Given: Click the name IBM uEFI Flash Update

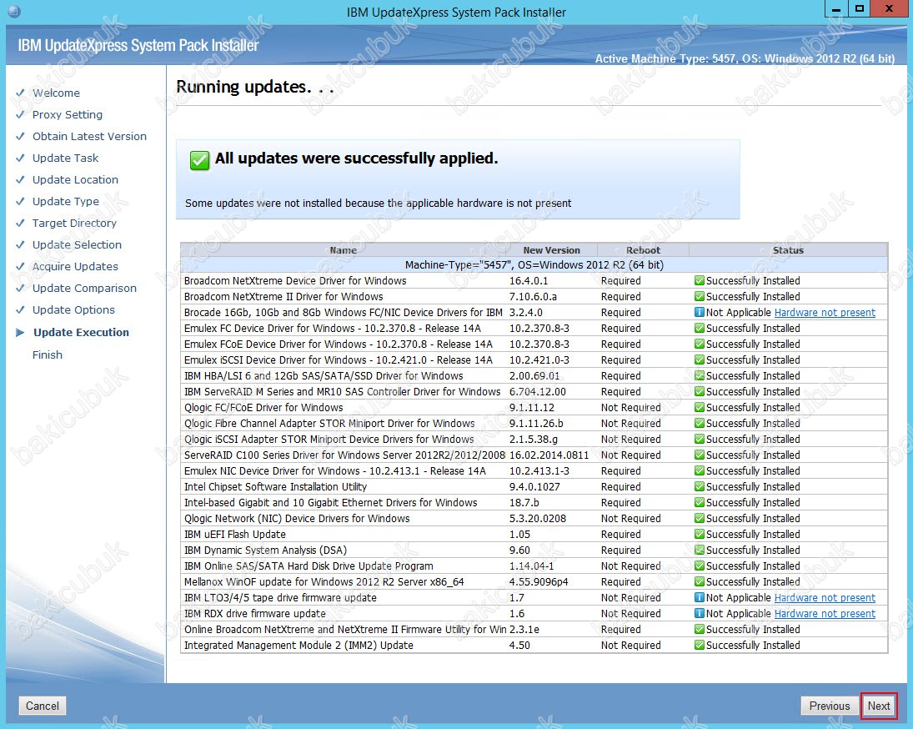Looking at the screenshot, I should pyautogui.click(x=235, y=535).
